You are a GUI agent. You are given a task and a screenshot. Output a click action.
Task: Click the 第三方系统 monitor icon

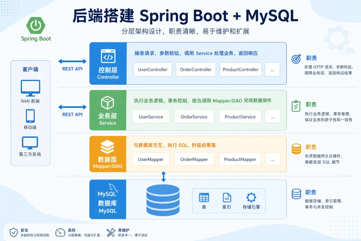click(30, 143)
